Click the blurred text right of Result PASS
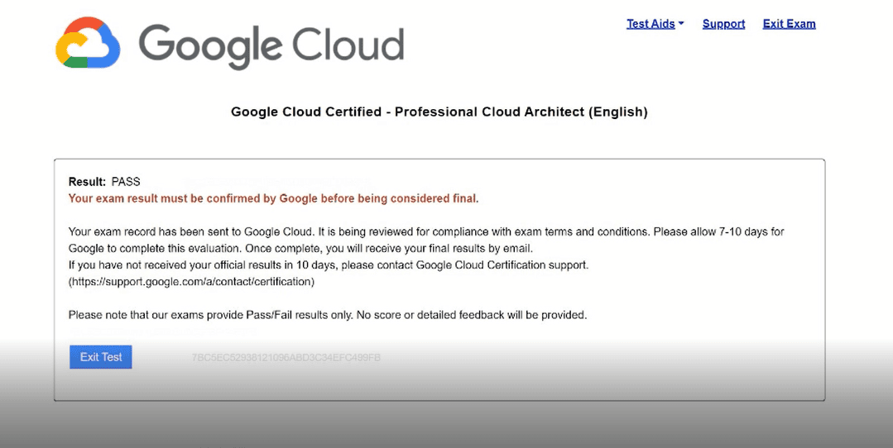 [273, 181]
